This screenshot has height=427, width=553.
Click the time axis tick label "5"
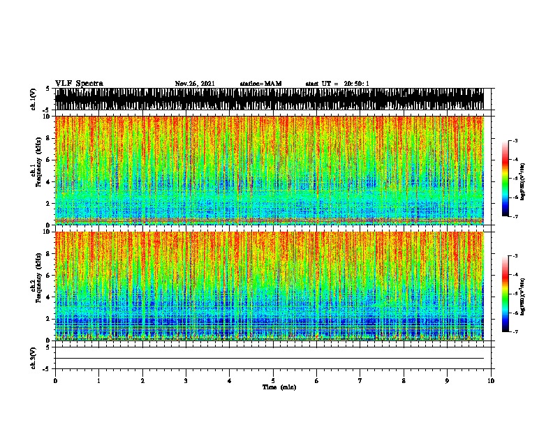point(273,381)
